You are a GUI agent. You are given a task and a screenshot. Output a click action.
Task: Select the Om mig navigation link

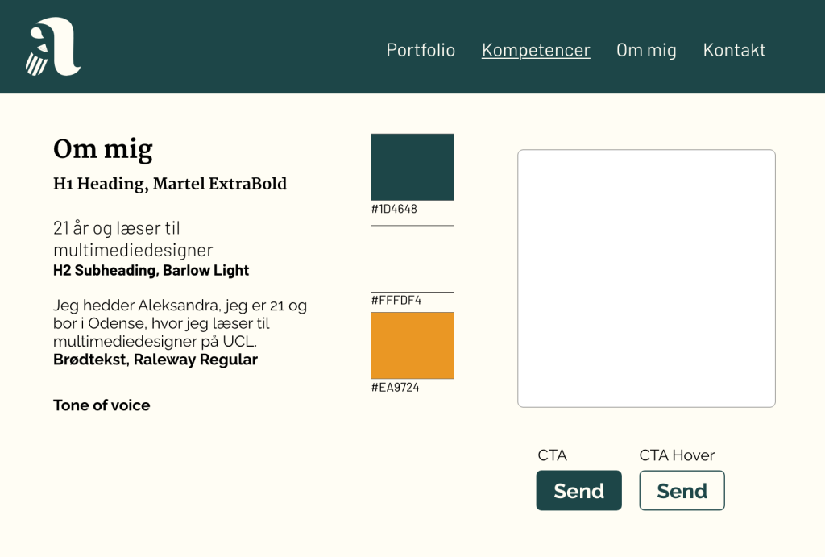click(646, 50)
